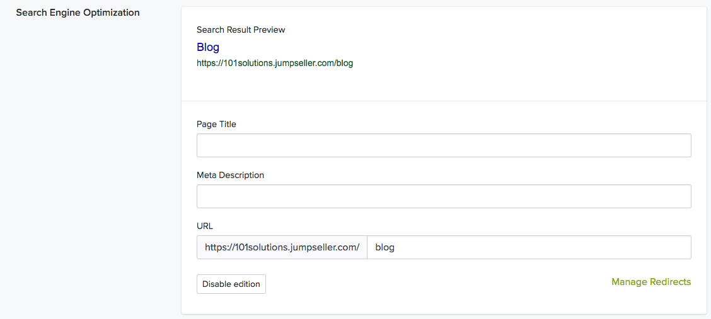The width and height of the screenshot is (711, 319).
Task: Click the URL label above the slug field
Action: coord(205,226)
